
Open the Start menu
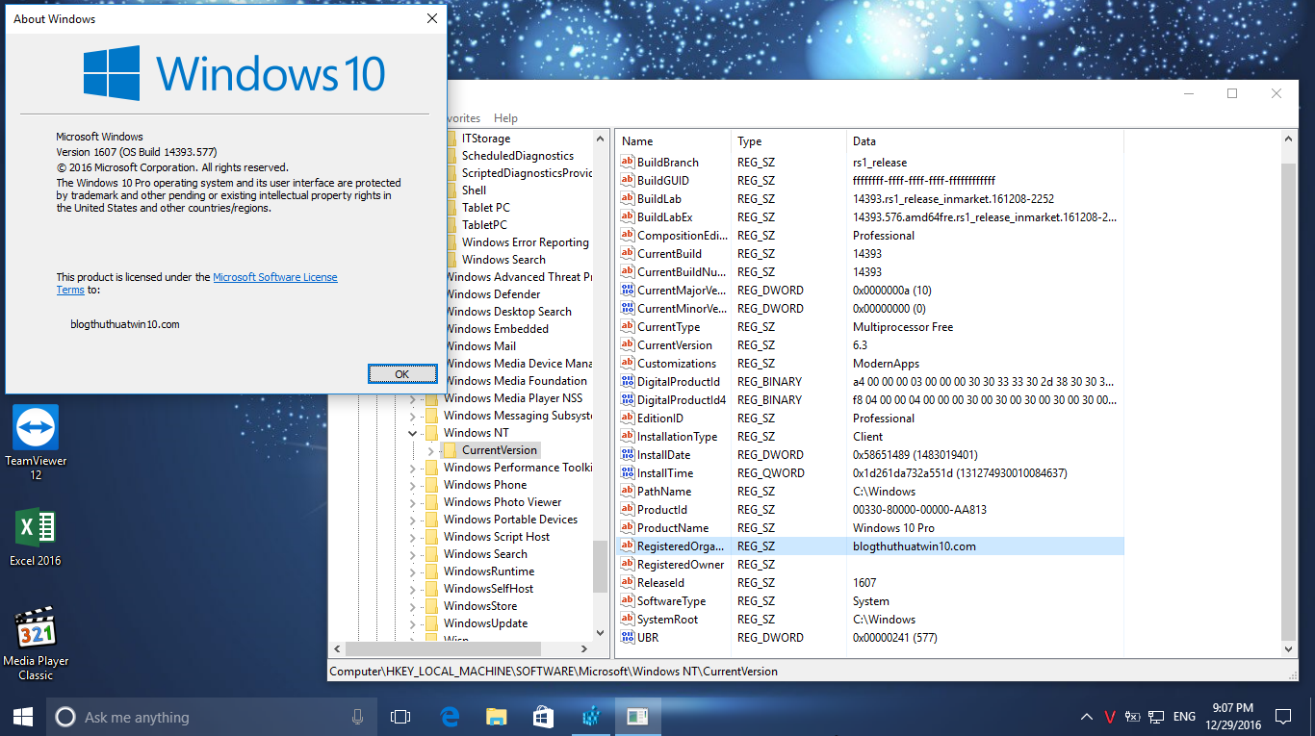click(x=22, y=716)
